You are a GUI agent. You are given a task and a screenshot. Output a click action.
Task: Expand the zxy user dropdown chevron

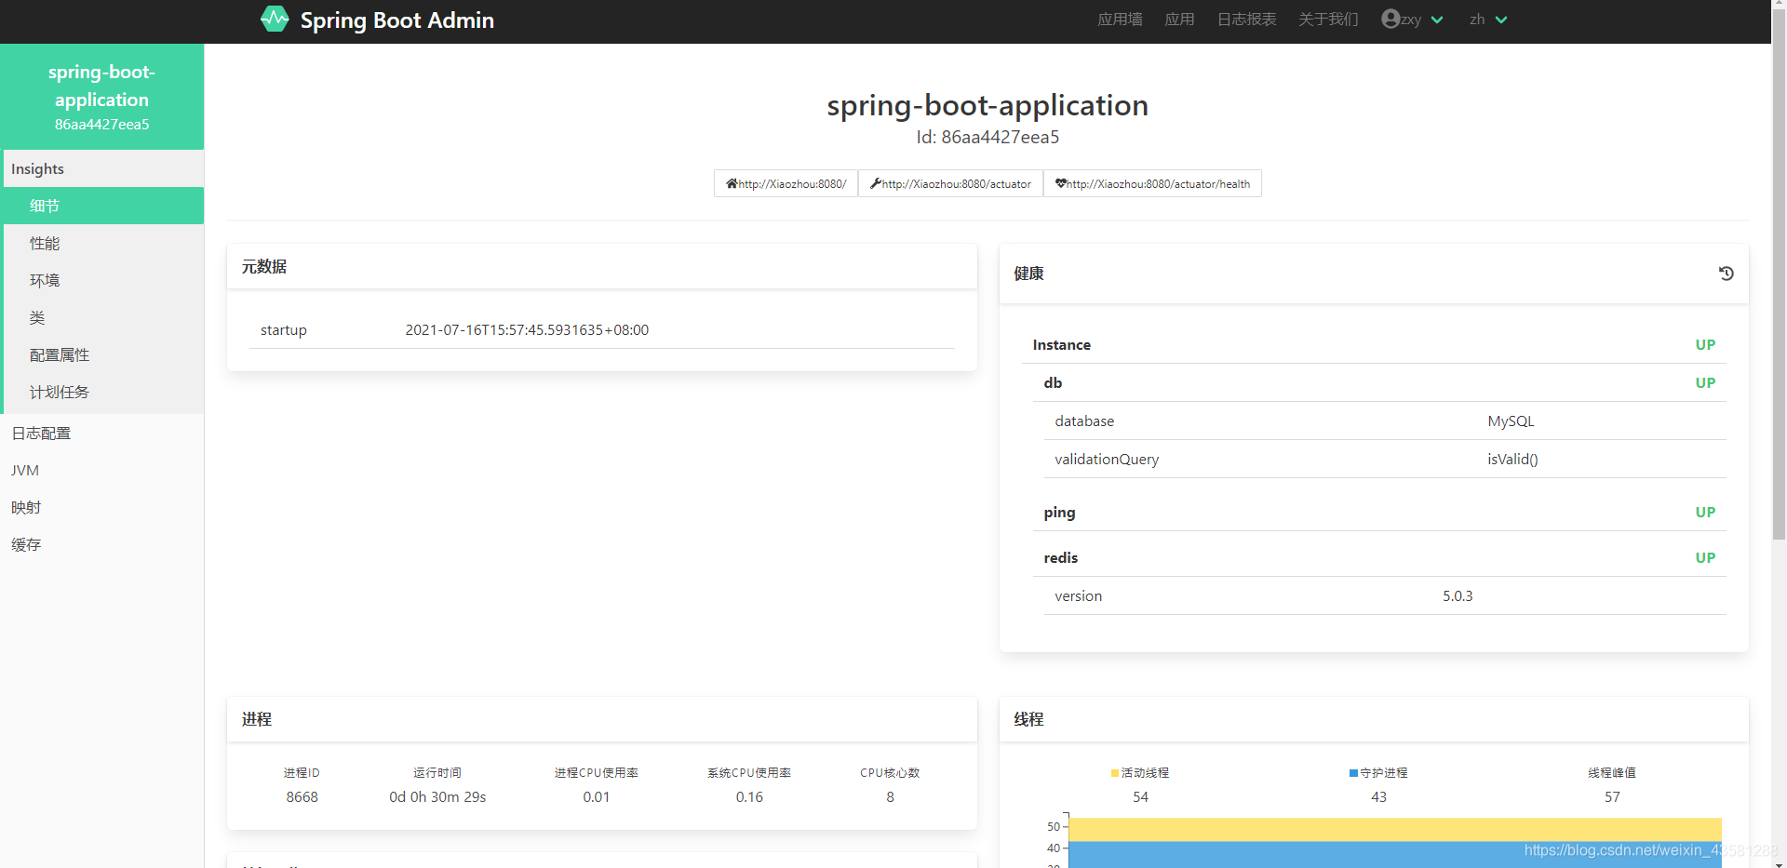point(1437,20)
